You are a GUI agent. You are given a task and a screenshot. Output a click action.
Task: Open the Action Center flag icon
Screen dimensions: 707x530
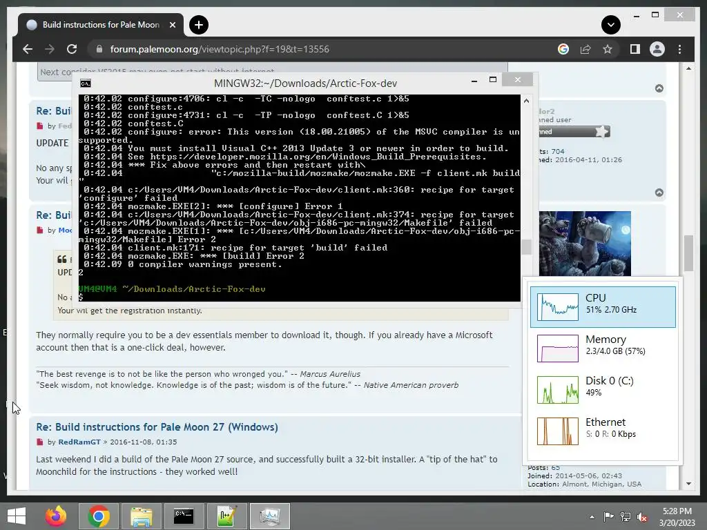coord(608,516)
